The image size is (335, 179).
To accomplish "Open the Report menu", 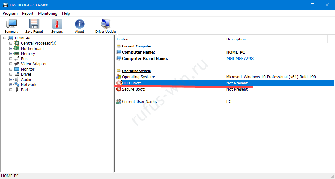I will (x=28, y=13).
